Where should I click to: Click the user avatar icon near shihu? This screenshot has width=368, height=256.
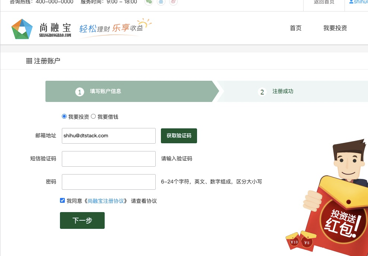[x=351, y=2]
